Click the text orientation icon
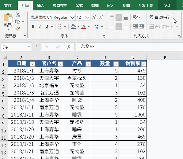The image size is (183, 159). click(x=135, y=17)
